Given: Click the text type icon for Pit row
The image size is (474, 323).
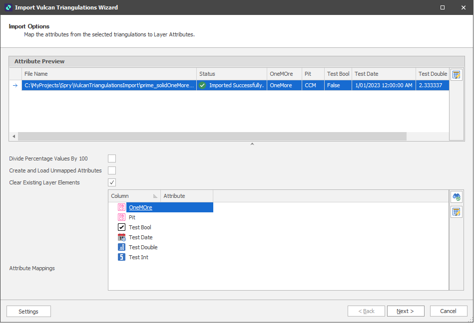Looking at the screenshot, I should pos(121,217).
